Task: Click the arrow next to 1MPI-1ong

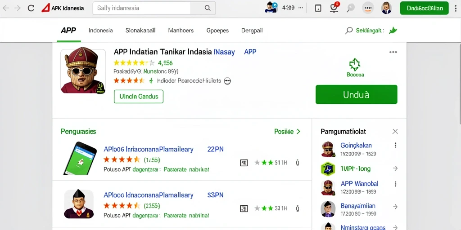Action: (x=395, y=168)
